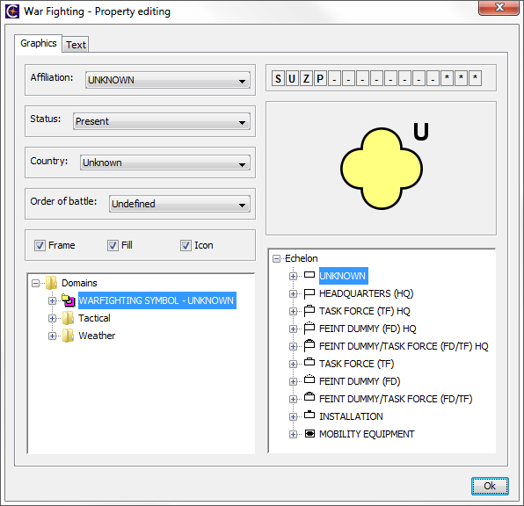Select the UNKNOWN echelon label
The image size is (524, 506).
[344, 276]
